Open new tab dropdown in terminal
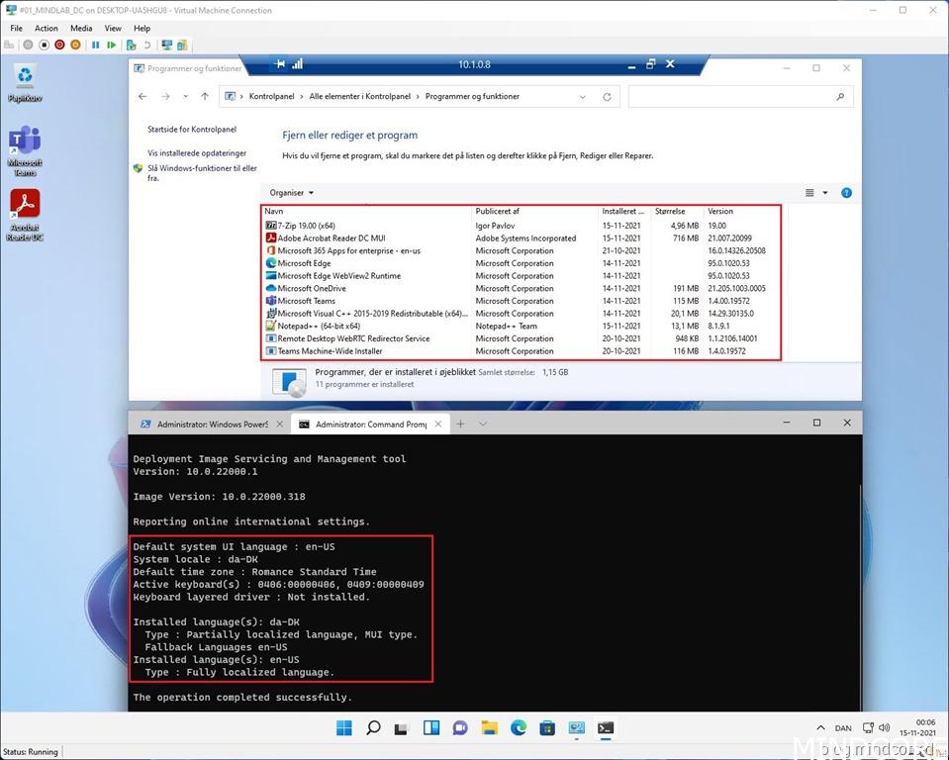Screen dimensions: 949x760 click(x=483, y=424)
